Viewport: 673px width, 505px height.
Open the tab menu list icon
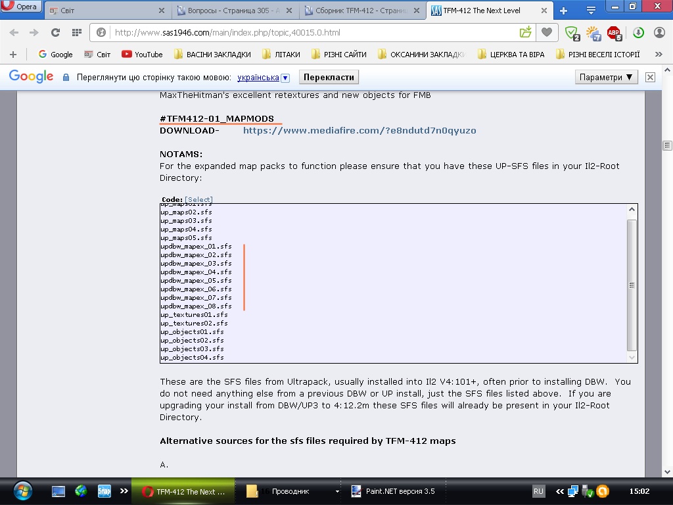click(x=591, y=11)
